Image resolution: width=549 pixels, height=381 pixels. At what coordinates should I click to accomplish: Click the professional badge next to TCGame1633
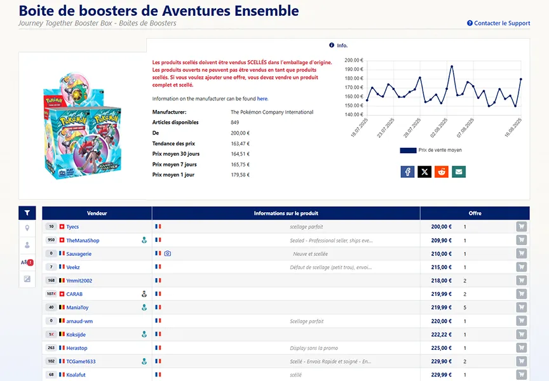click(x=144, y=361)
